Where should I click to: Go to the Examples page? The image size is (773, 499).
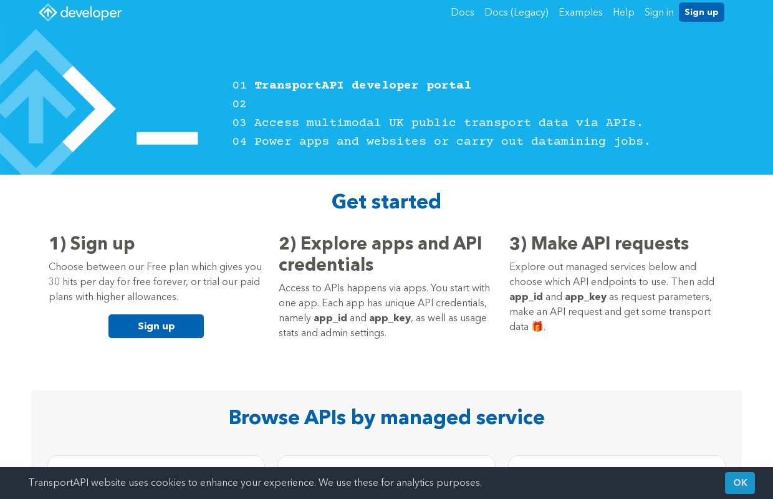click(x=580, y=12)
